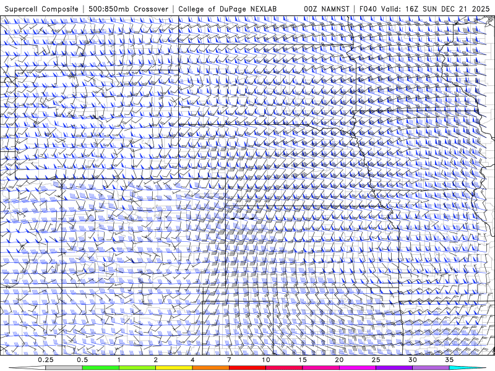Click the '0.25' legend value
This screenshot has width=495, height=371.
point(46,360)
